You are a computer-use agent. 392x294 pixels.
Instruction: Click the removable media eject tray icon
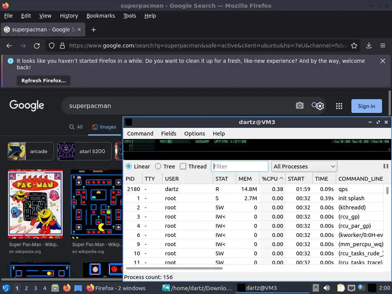pyautogui.click(x=316, y=288)
